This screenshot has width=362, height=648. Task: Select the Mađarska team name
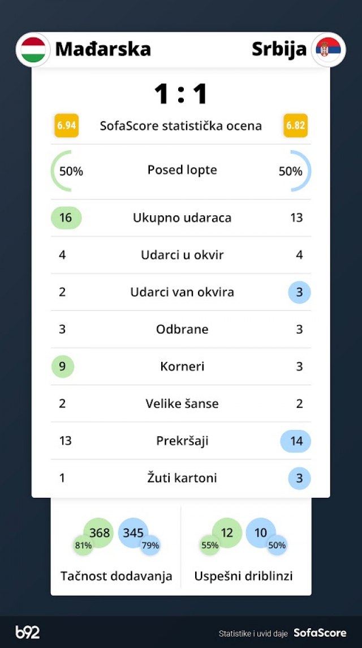[x=103, y=49]
